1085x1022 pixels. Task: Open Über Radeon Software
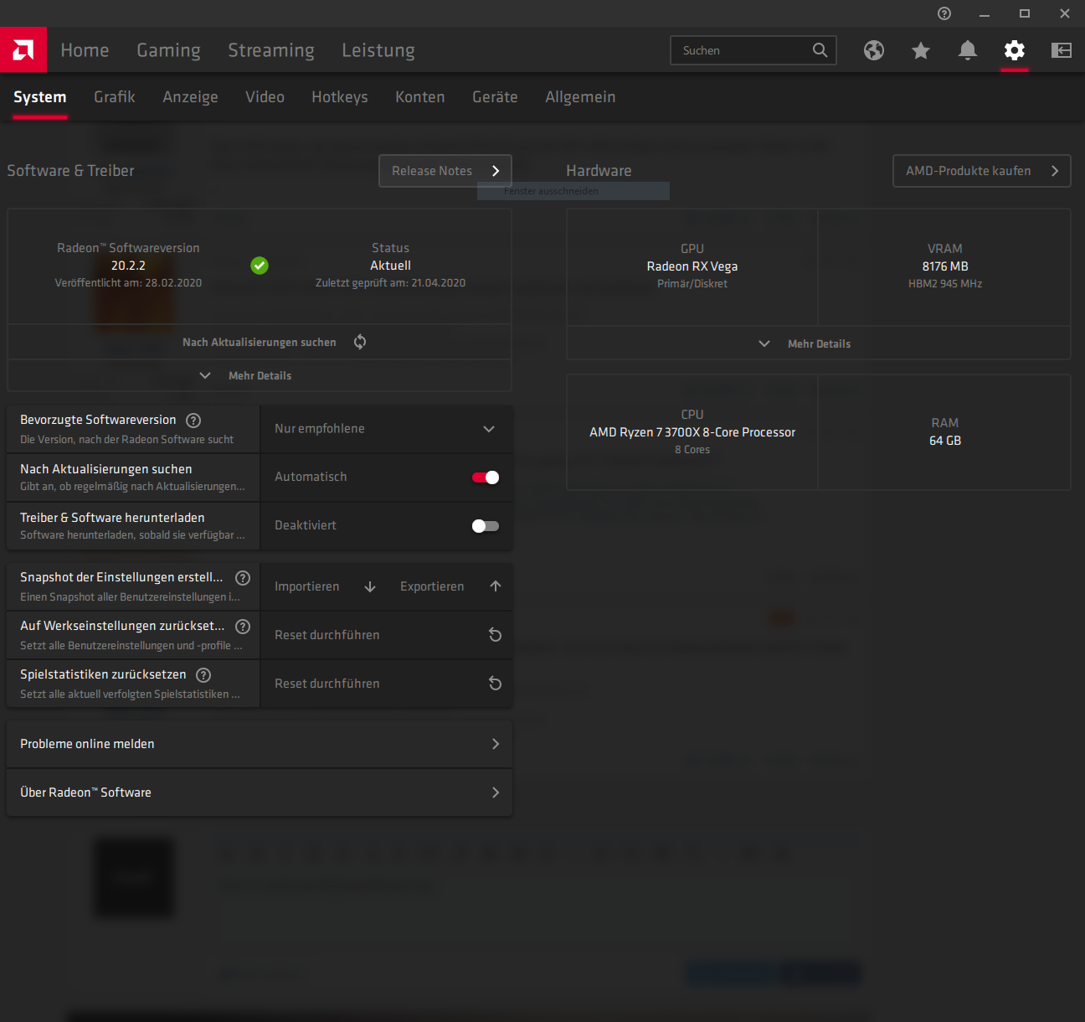coord(260,792)
